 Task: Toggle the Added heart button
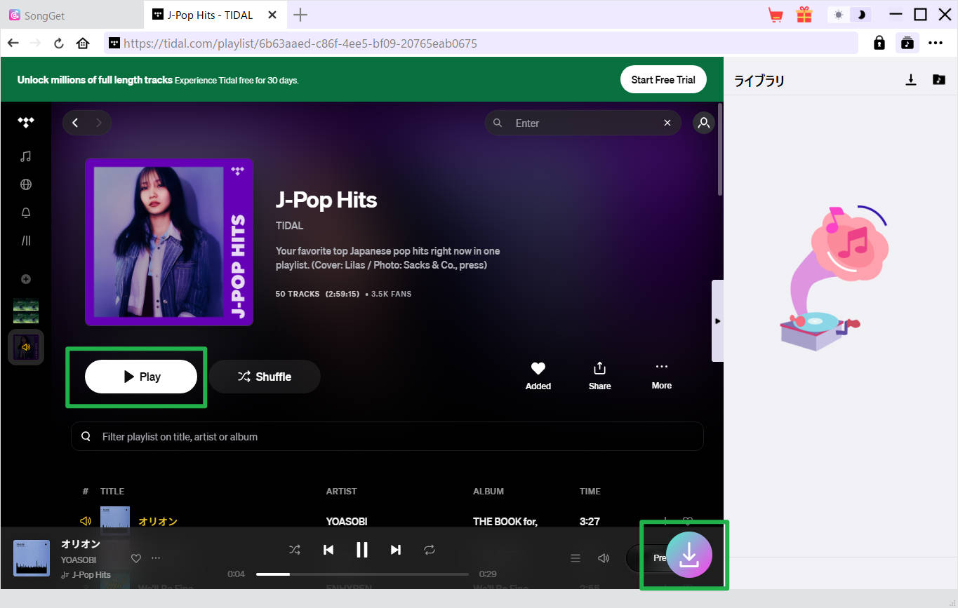538,376
